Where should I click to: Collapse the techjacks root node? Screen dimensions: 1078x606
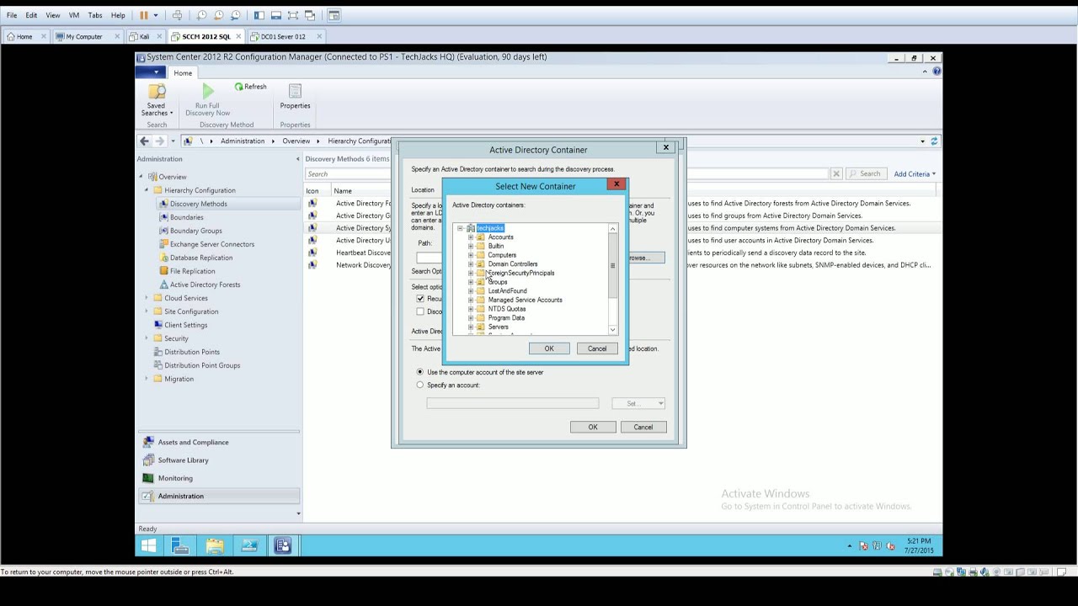pyautogui.click(x=461, y=228)
